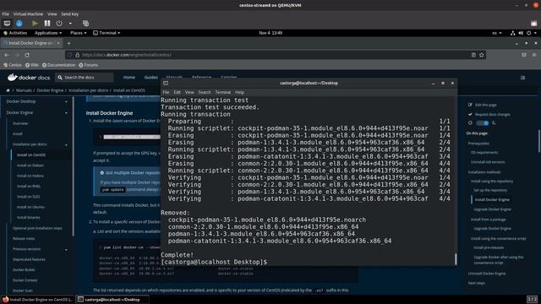Open virt-manager File menu
The width and height of the screenshot is (541, 304).
pos(6,14)
